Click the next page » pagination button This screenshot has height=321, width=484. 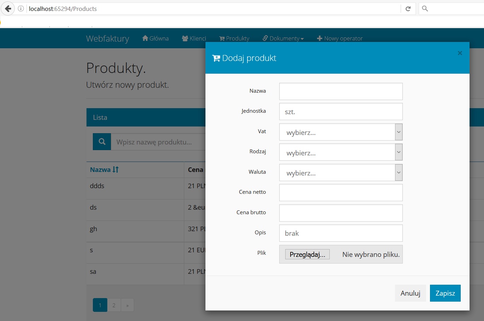click(127, 305)
